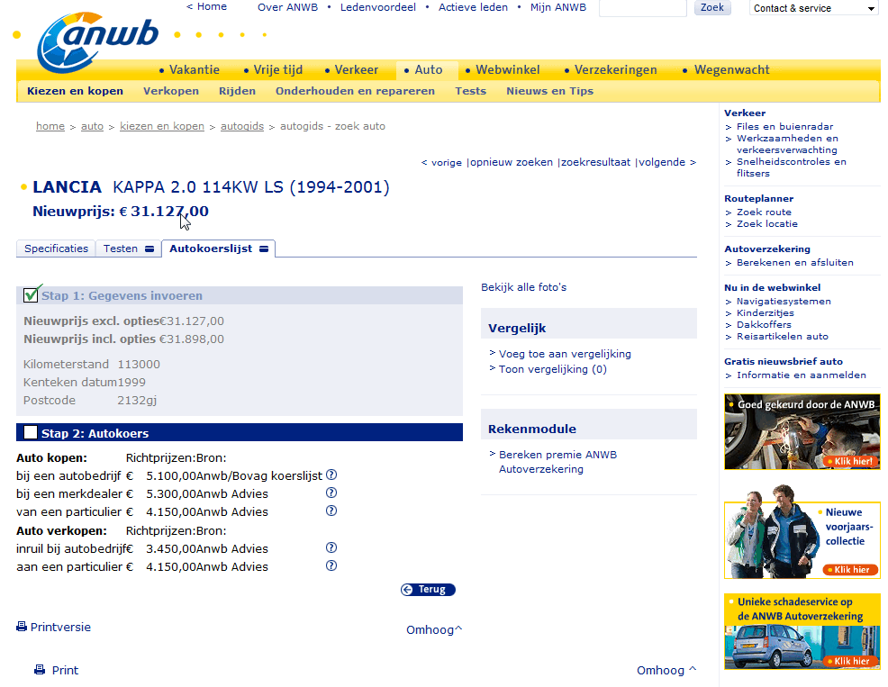Click 'auto' breadcrumb link
This screenshot has width=888, height=687.
92,126
